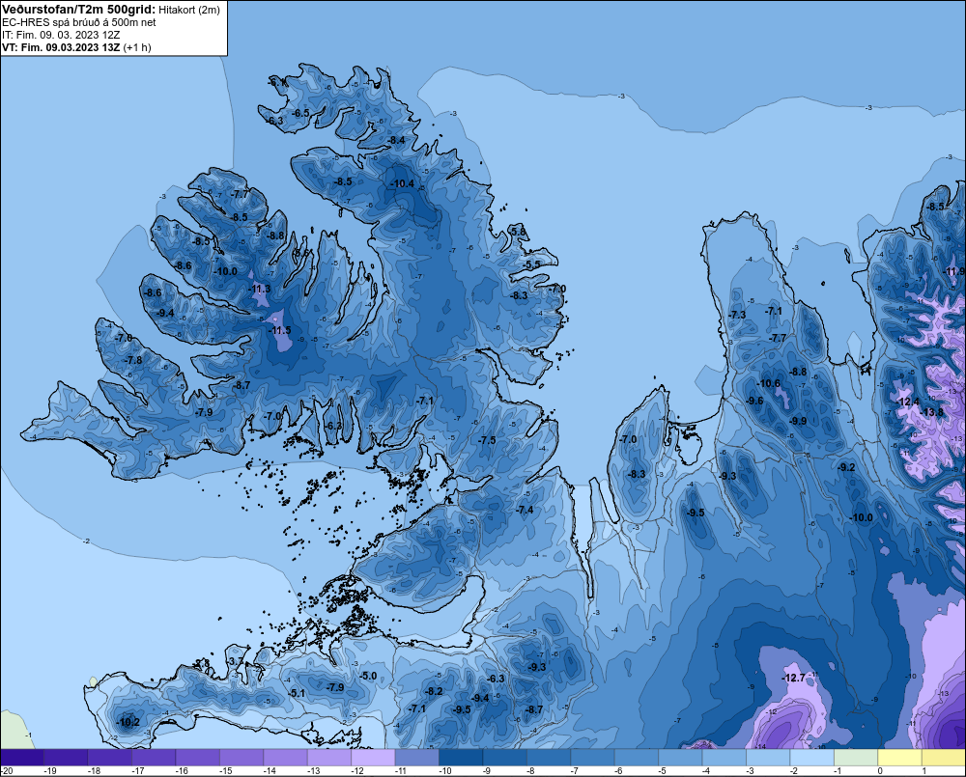Click the 0 label on the color scale
Viewport: 966px width, 777px height.
click(x=880, y=771)
